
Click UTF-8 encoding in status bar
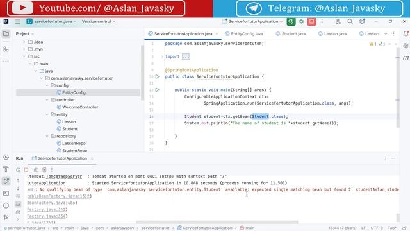377,228
